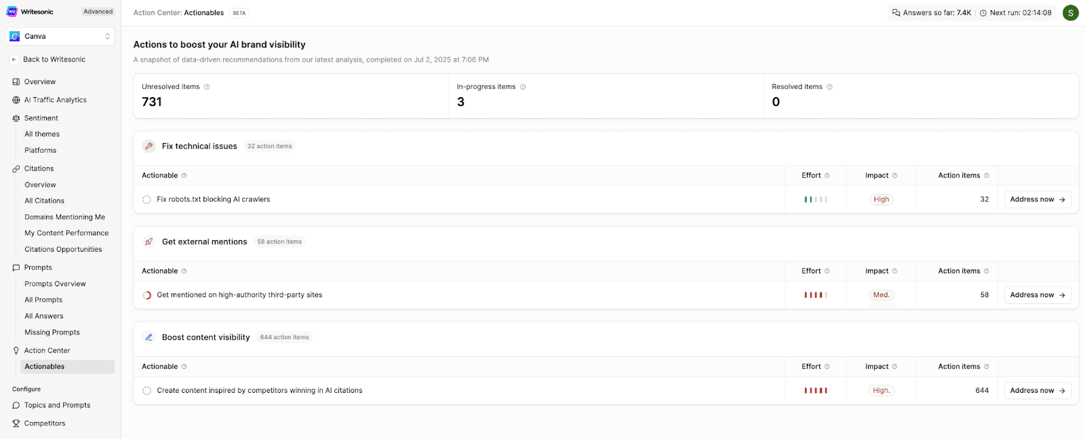
Task: Click the wrench icon beside Fix technical issues
Action: 149,146
